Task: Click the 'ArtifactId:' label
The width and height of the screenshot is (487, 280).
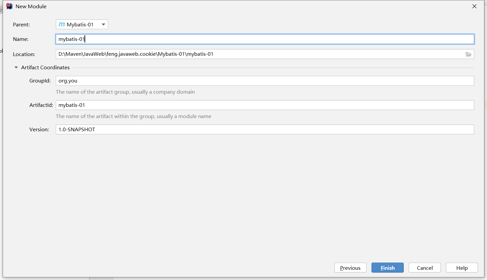Action: [41, 105]
